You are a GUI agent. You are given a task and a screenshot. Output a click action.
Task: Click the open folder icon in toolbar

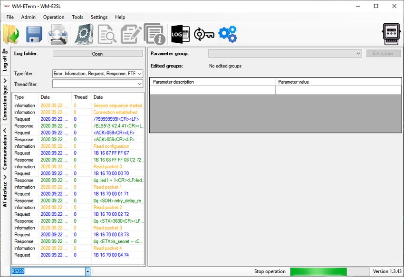pos(11,34)
